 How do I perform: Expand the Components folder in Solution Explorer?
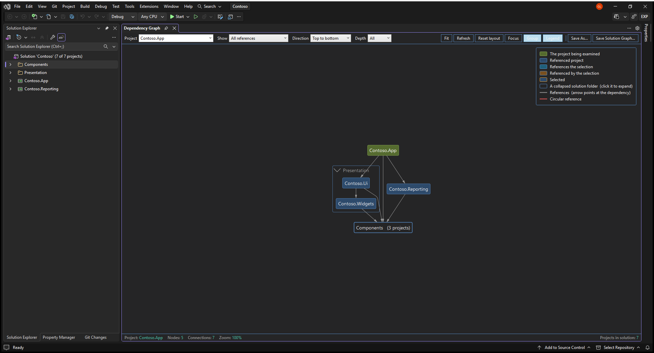pos(11,64)
